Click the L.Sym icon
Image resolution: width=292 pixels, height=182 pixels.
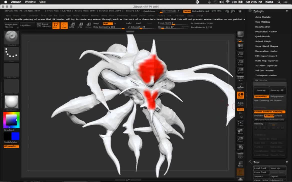(x=240, y=104)
